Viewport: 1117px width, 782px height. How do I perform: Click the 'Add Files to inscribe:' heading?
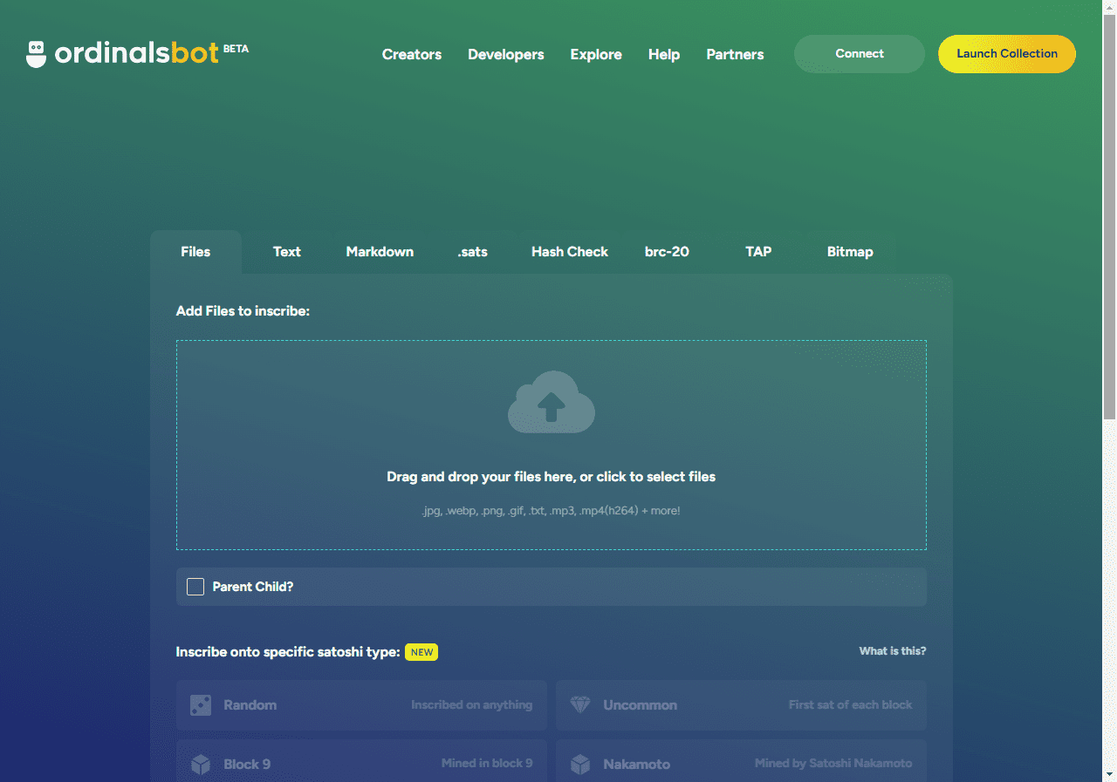(x=243, y=311)
